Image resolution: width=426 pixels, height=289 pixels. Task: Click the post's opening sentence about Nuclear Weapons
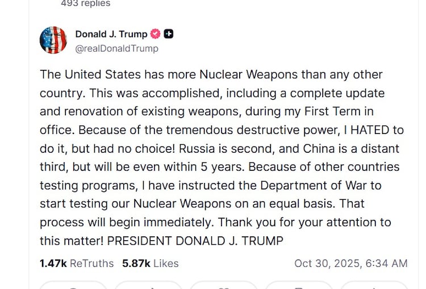pyautogui.click(x=210, y=75)
